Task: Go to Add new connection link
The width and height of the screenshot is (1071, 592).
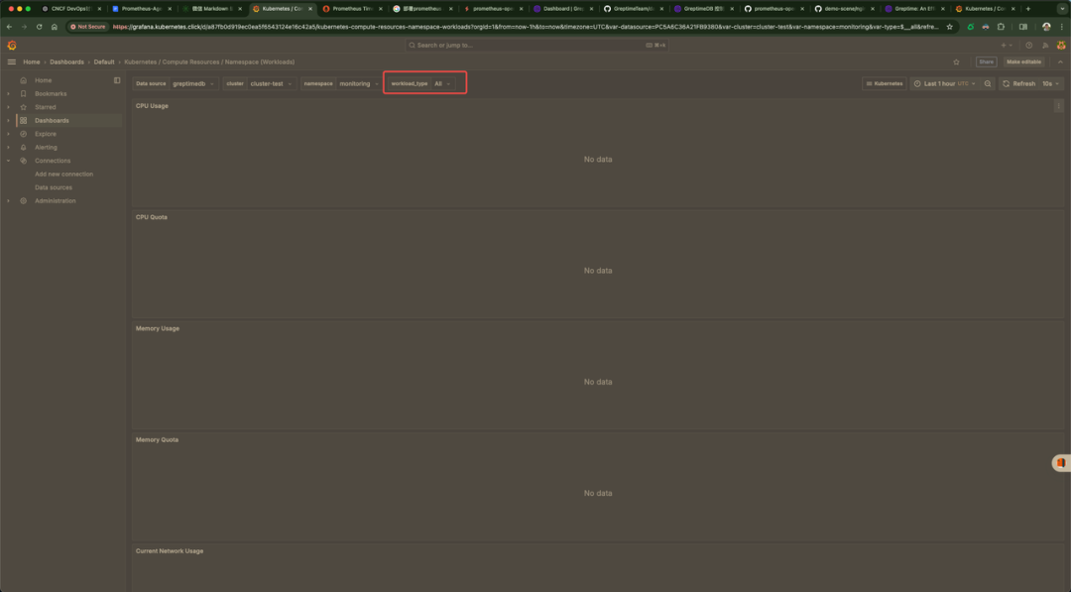Action: 64,175
